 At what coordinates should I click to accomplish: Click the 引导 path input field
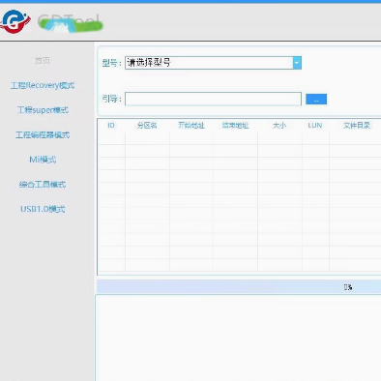(213, 99)
